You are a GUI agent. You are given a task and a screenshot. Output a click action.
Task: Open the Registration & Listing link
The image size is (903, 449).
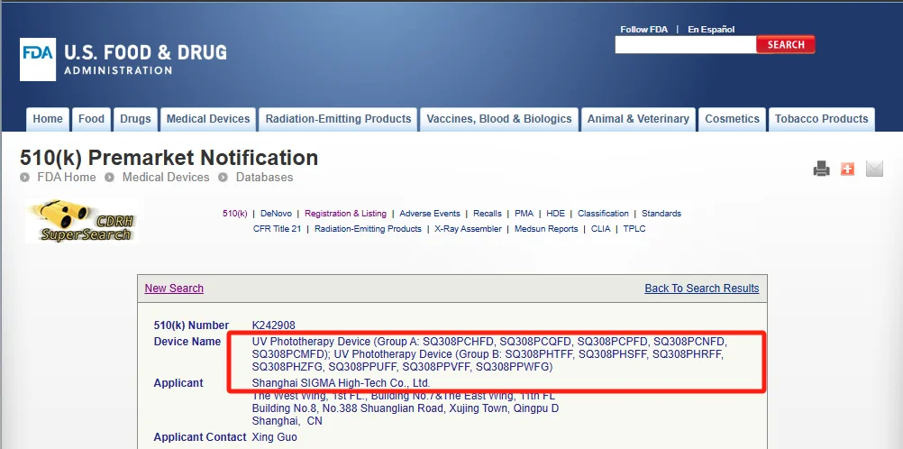pos(345,214)
